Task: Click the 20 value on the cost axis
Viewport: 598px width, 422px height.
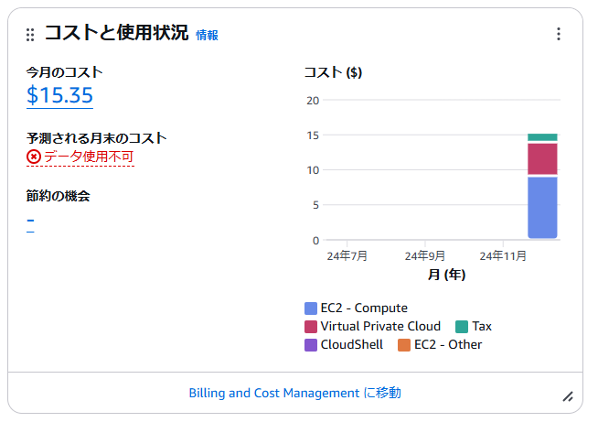Action: coord(313,101)
